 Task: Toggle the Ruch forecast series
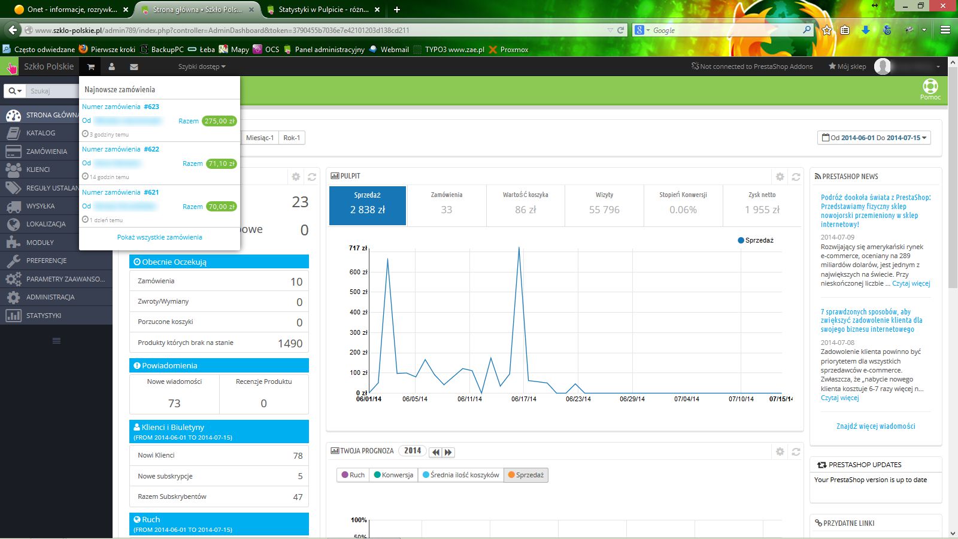[x=353, y=475]
